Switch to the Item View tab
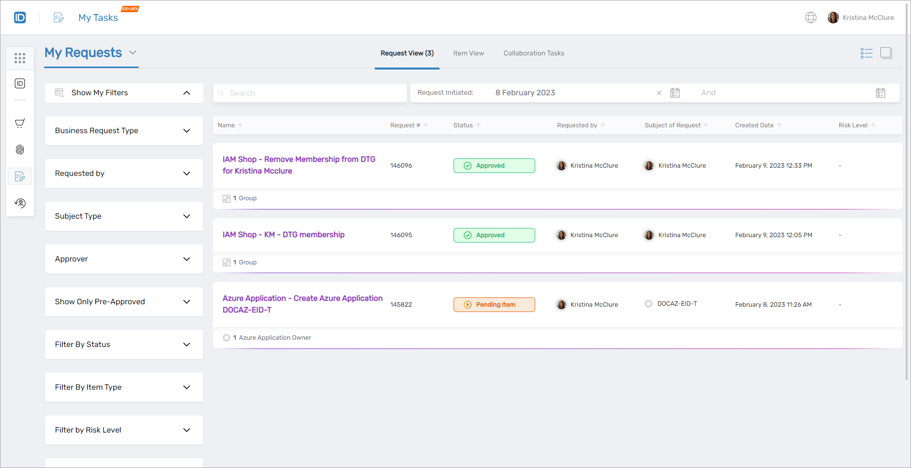 point(468,53)
